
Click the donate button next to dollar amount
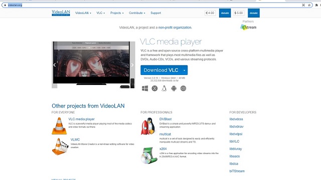pyautogui.click(x=254, y=13)
